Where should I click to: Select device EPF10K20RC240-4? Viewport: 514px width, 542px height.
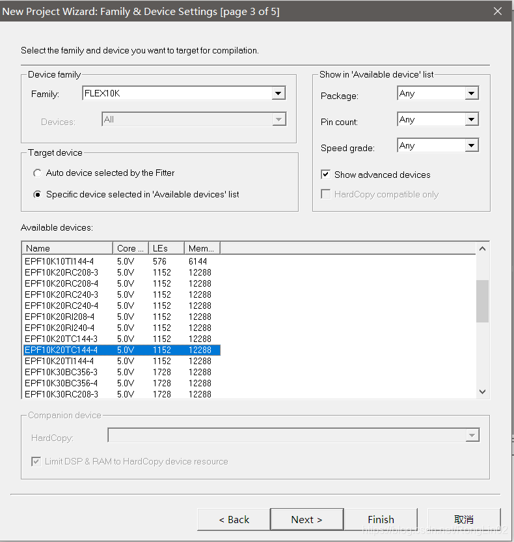(61, 306)
